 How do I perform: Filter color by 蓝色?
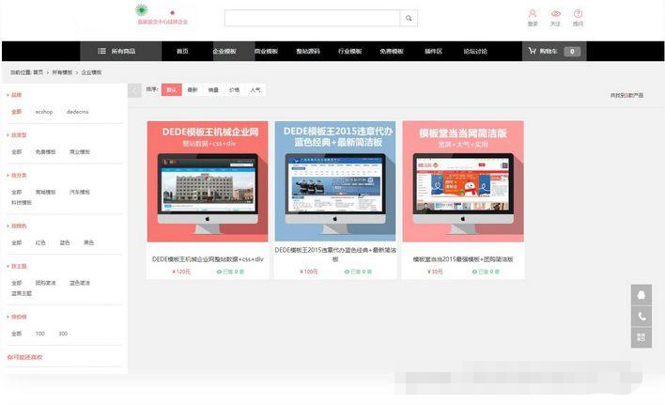click(65, 243)
